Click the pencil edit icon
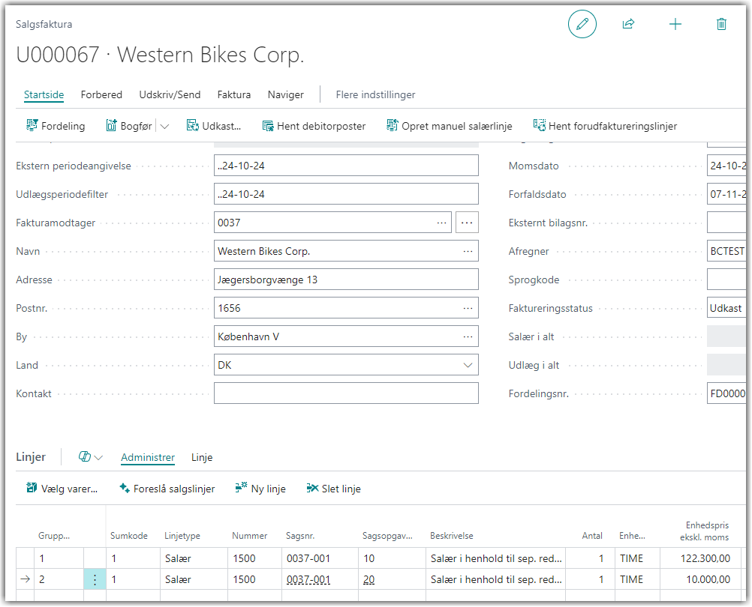Viewport: 752px width, 607px height. 582,24
